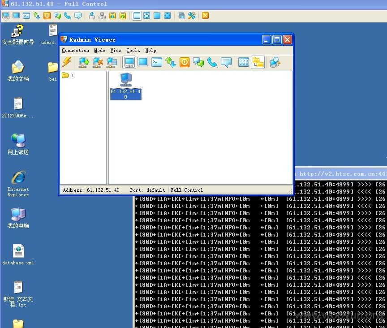The height and width of the screenshot is (328, 387).
Task: Click Delete connection icon in Radmin Viewer
Action: point(98,62)
